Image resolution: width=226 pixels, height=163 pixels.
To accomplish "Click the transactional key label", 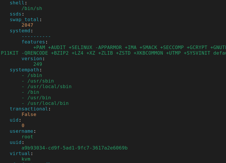I will point(29,109).
